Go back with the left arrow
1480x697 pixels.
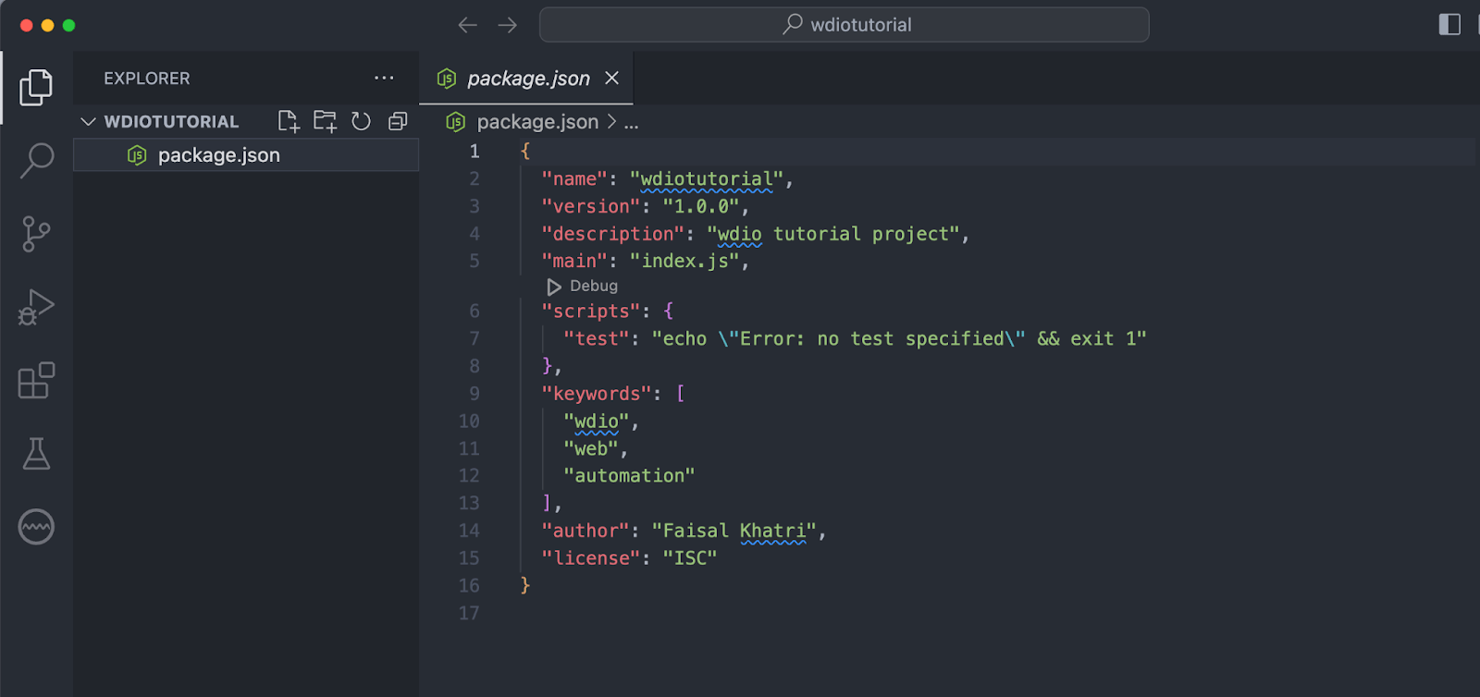[467, 25]
